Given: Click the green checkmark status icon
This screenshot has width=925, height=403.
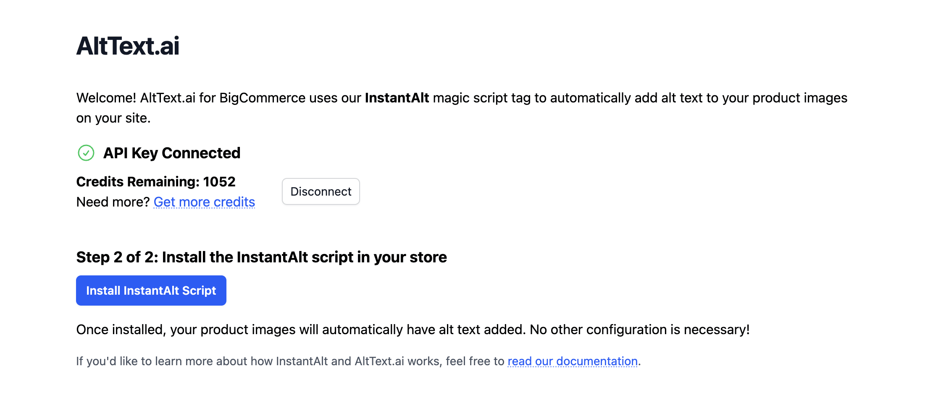Looking at the screenshot, I should [86, 153].
